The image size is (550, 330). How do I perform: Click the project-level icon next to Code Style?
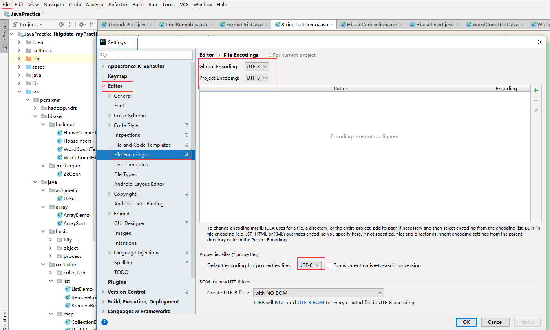(x=186, y=125)
